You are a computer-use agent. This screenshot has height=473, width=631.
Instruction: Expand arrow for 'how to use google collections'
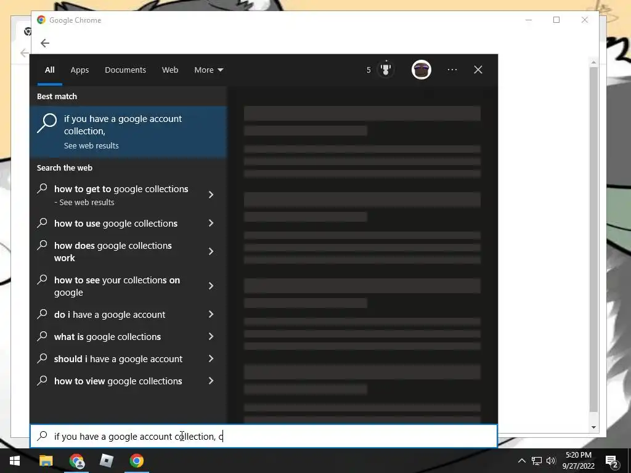(x=211, y=223)
